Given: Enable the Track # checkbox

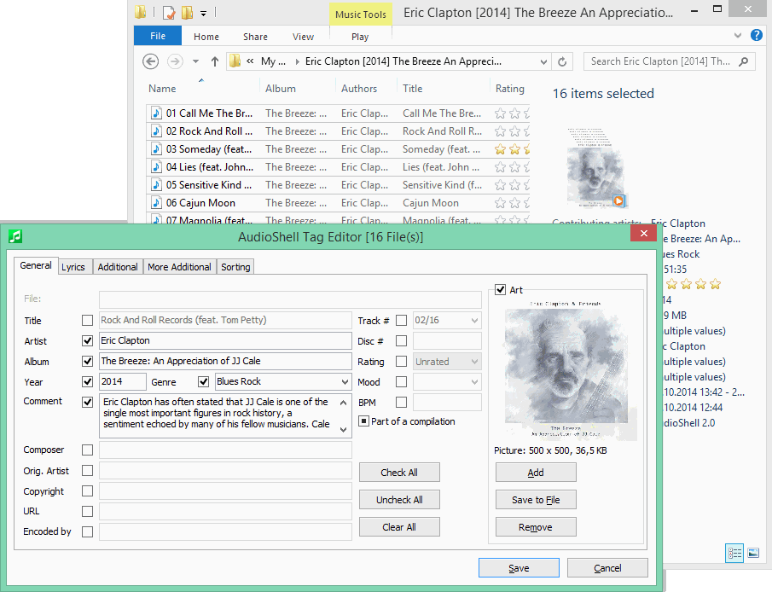Looking at the screenshot, I should tap(401, 321).
